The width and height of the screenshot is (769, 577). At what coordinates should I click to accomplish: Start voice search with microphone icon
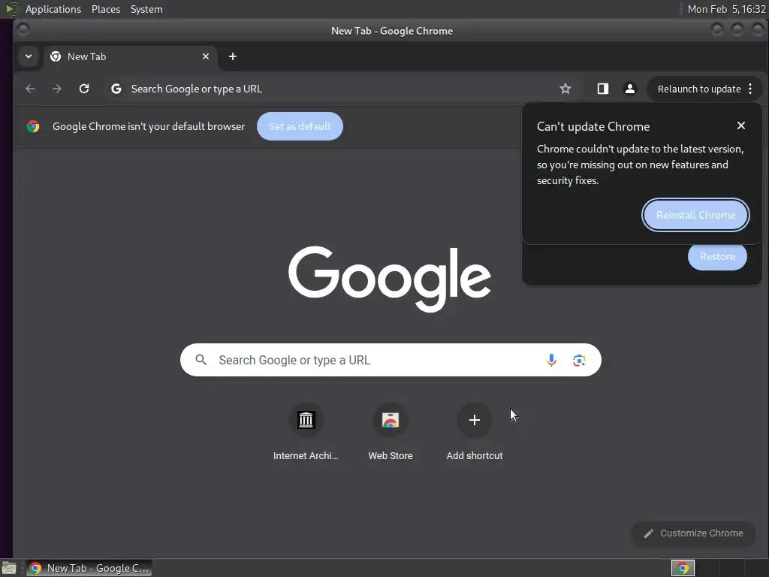click(551, 360)
